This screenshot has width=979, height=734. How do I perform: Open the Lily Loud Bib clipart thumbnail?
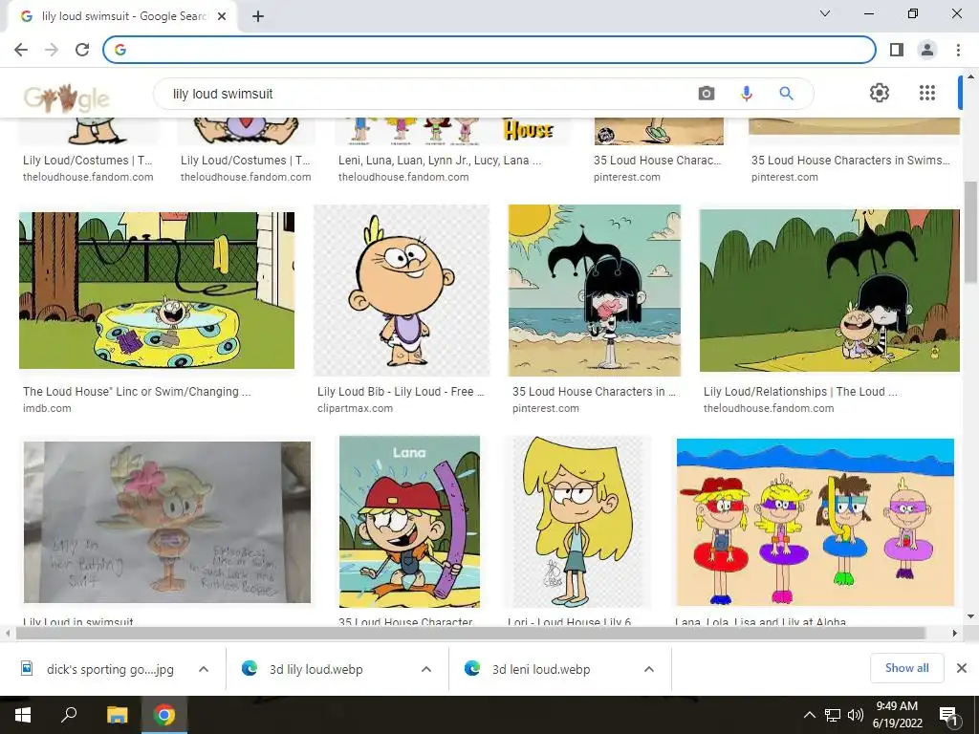click(402, 291)
